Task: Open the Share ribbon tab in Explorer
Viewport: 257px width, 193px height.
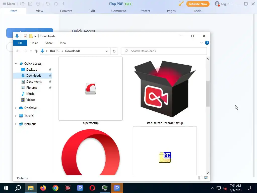Action: tap(49, 43)
